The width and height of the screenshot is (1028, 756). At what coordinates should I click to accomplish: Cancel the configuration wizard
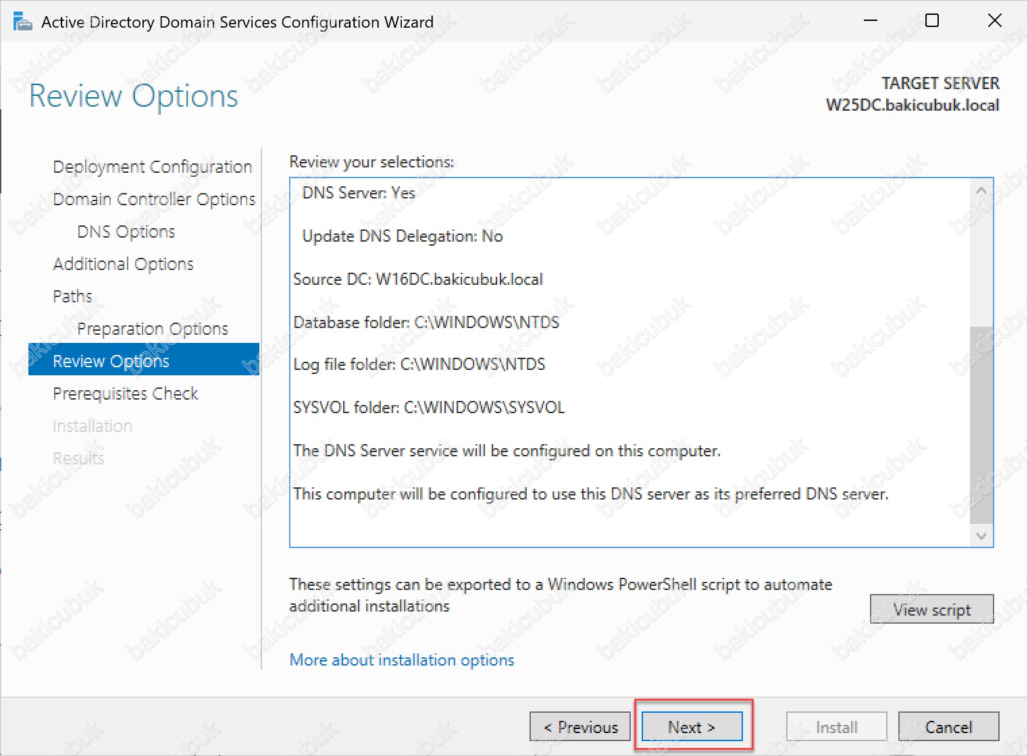click(x=948, y=727)
